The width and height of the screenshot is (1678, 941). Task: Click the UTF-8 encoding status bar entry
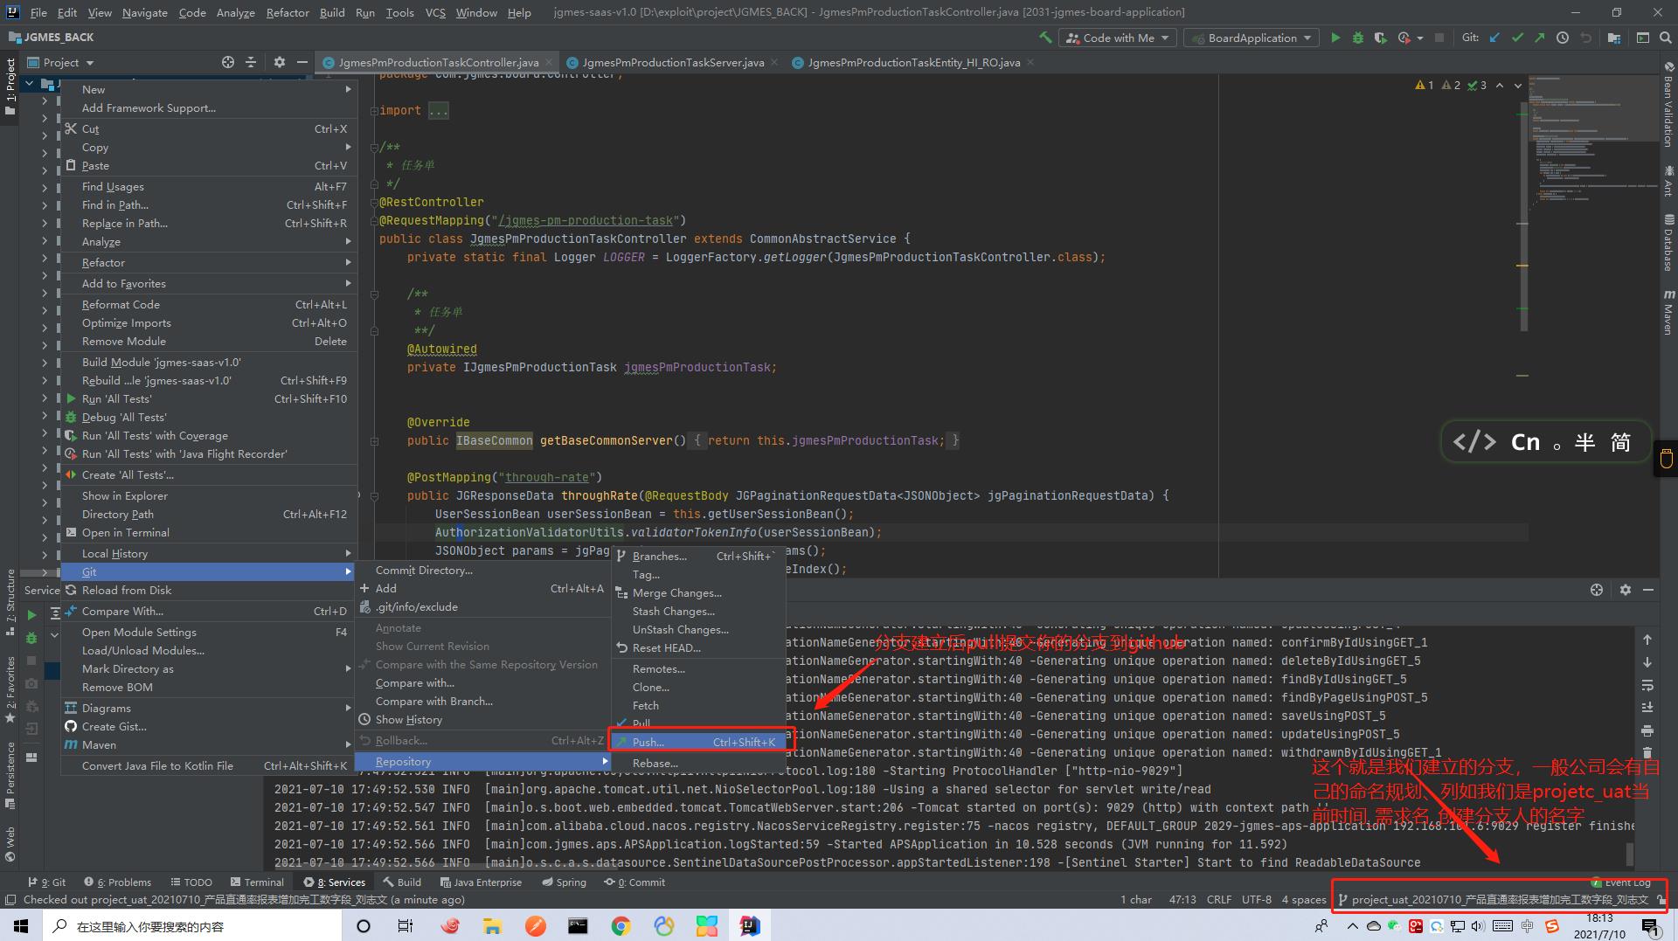pyautogui.click(x=1256, y=899)
